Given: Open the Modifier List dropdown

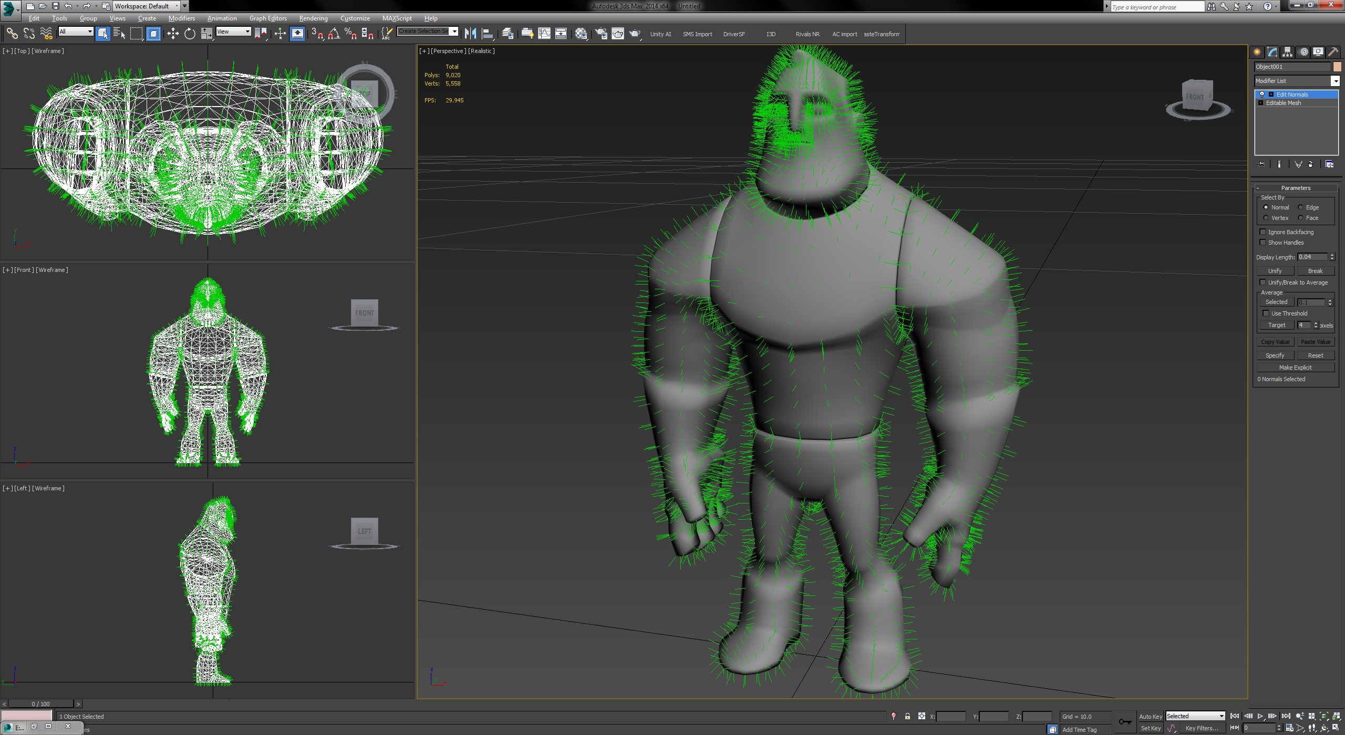Looking at the screenshot, I should point(1335,81).
